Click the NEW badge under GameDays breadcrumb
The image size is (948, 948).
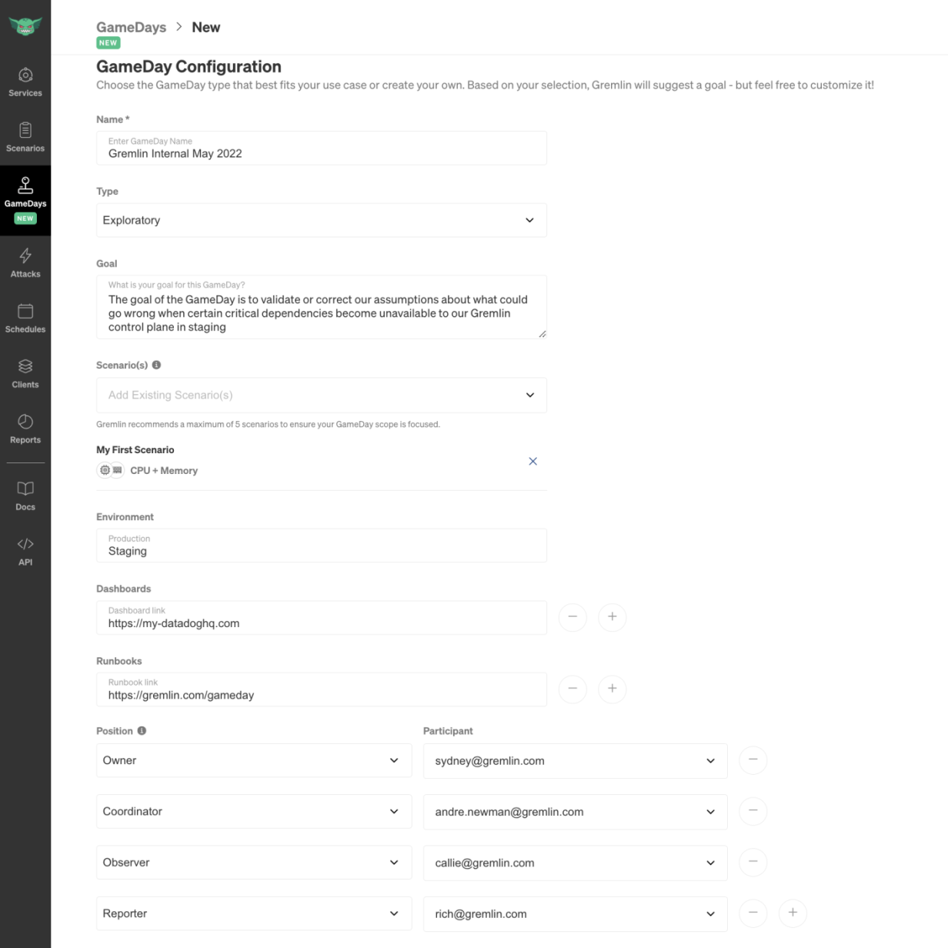tap(108, 43)
